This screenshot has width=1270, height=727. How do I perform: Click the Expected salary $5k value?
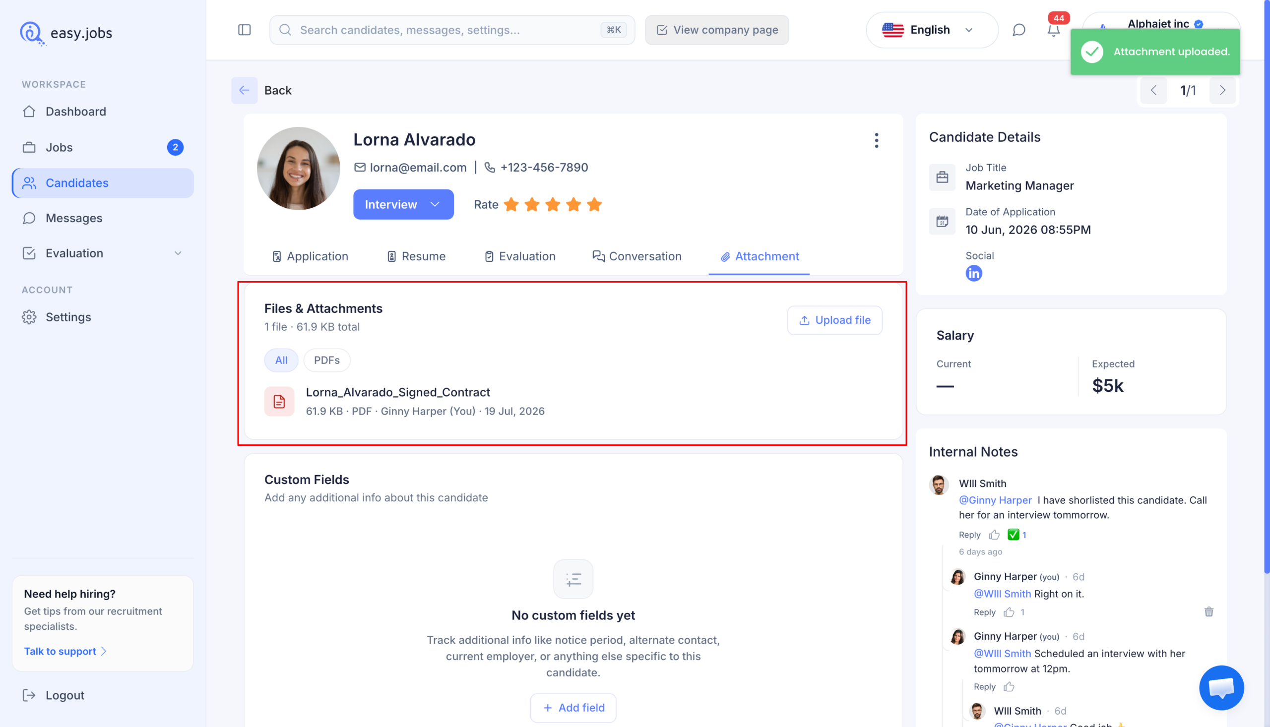click(x=1107, y=385)
